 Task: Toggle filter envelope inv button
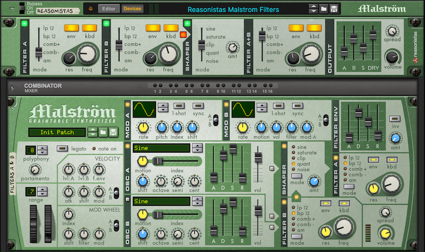395,119
